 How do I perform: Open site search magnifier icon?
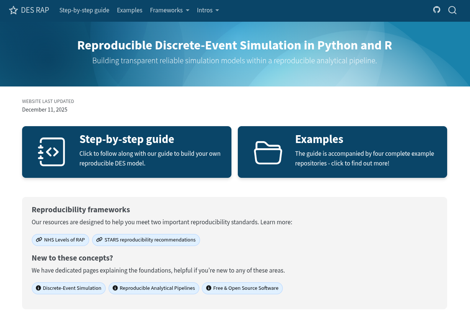452,10
